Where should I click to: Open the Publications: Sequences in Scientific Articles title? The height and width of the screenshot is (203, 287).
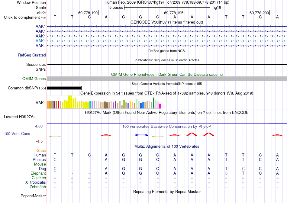167,60
